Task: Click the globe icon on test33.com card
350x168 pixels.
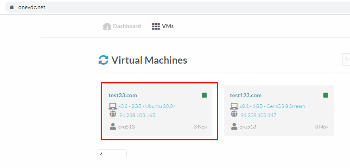Action: [113, 114]
